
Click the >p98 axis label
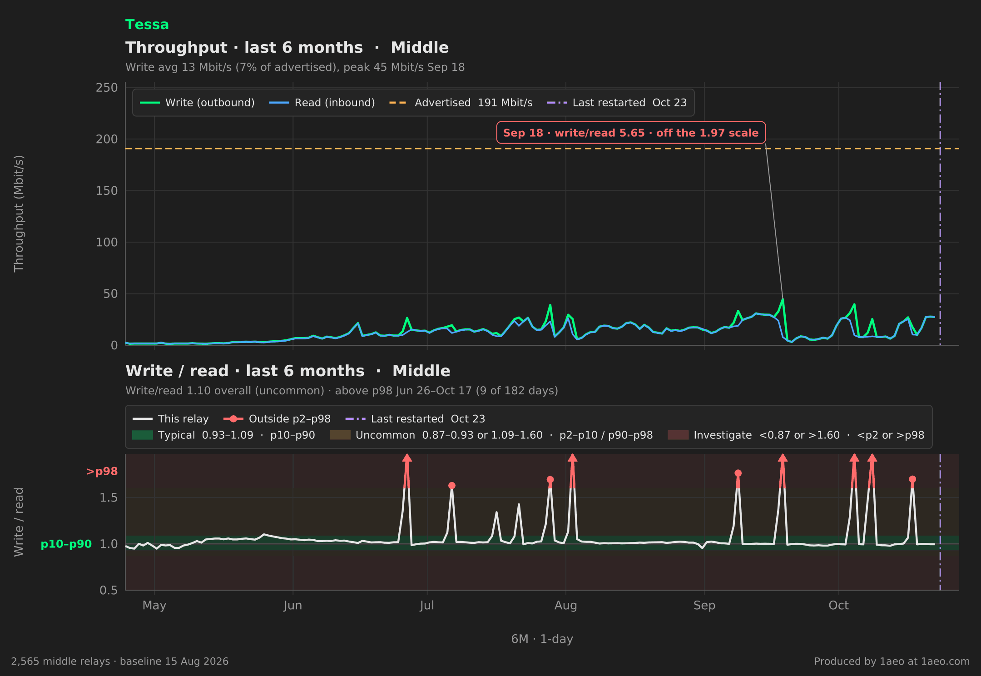point(102,472)
